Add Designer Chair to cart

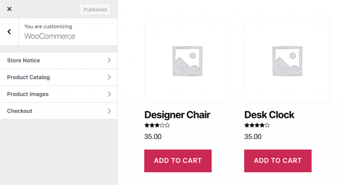178,161
